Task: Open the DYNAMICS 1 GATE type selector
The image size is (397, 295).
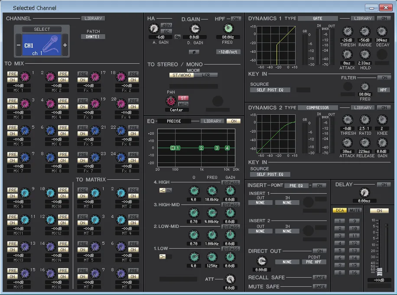Action: coord(318,19)
